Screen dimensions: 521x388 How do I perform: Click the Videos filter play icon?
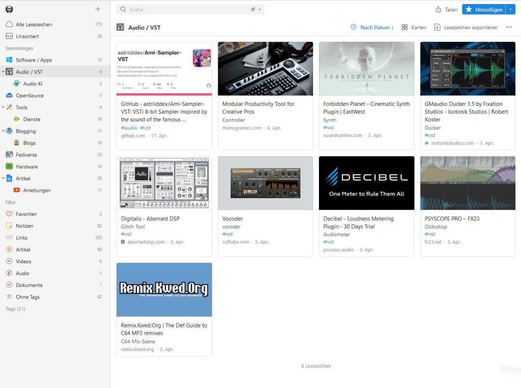coord(9,261)
